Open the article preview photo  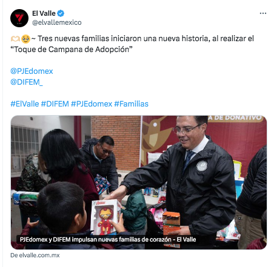[x=139, y=182]
